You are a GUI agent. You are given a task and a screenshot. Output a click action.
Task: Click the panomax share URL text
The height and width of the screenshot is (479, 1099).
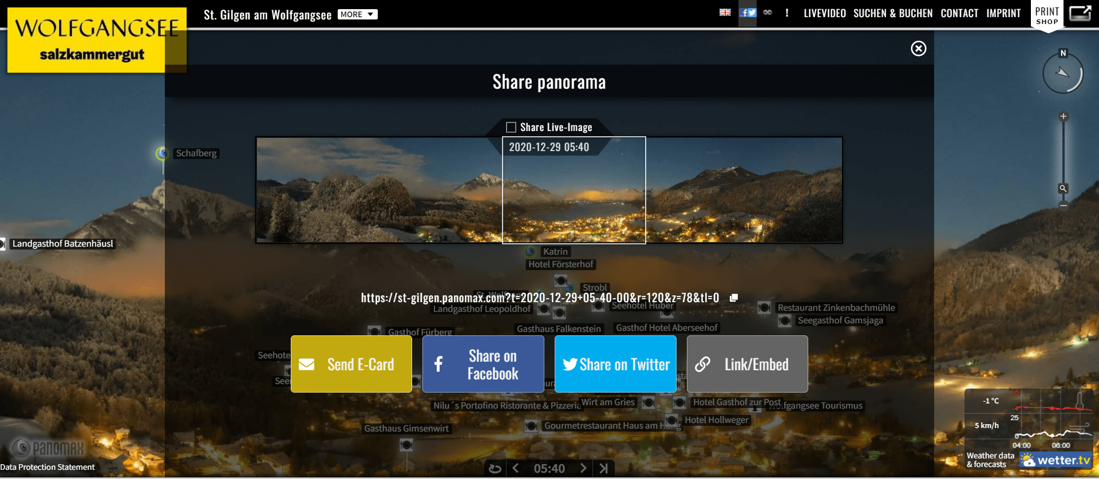(x=540, y=298)
